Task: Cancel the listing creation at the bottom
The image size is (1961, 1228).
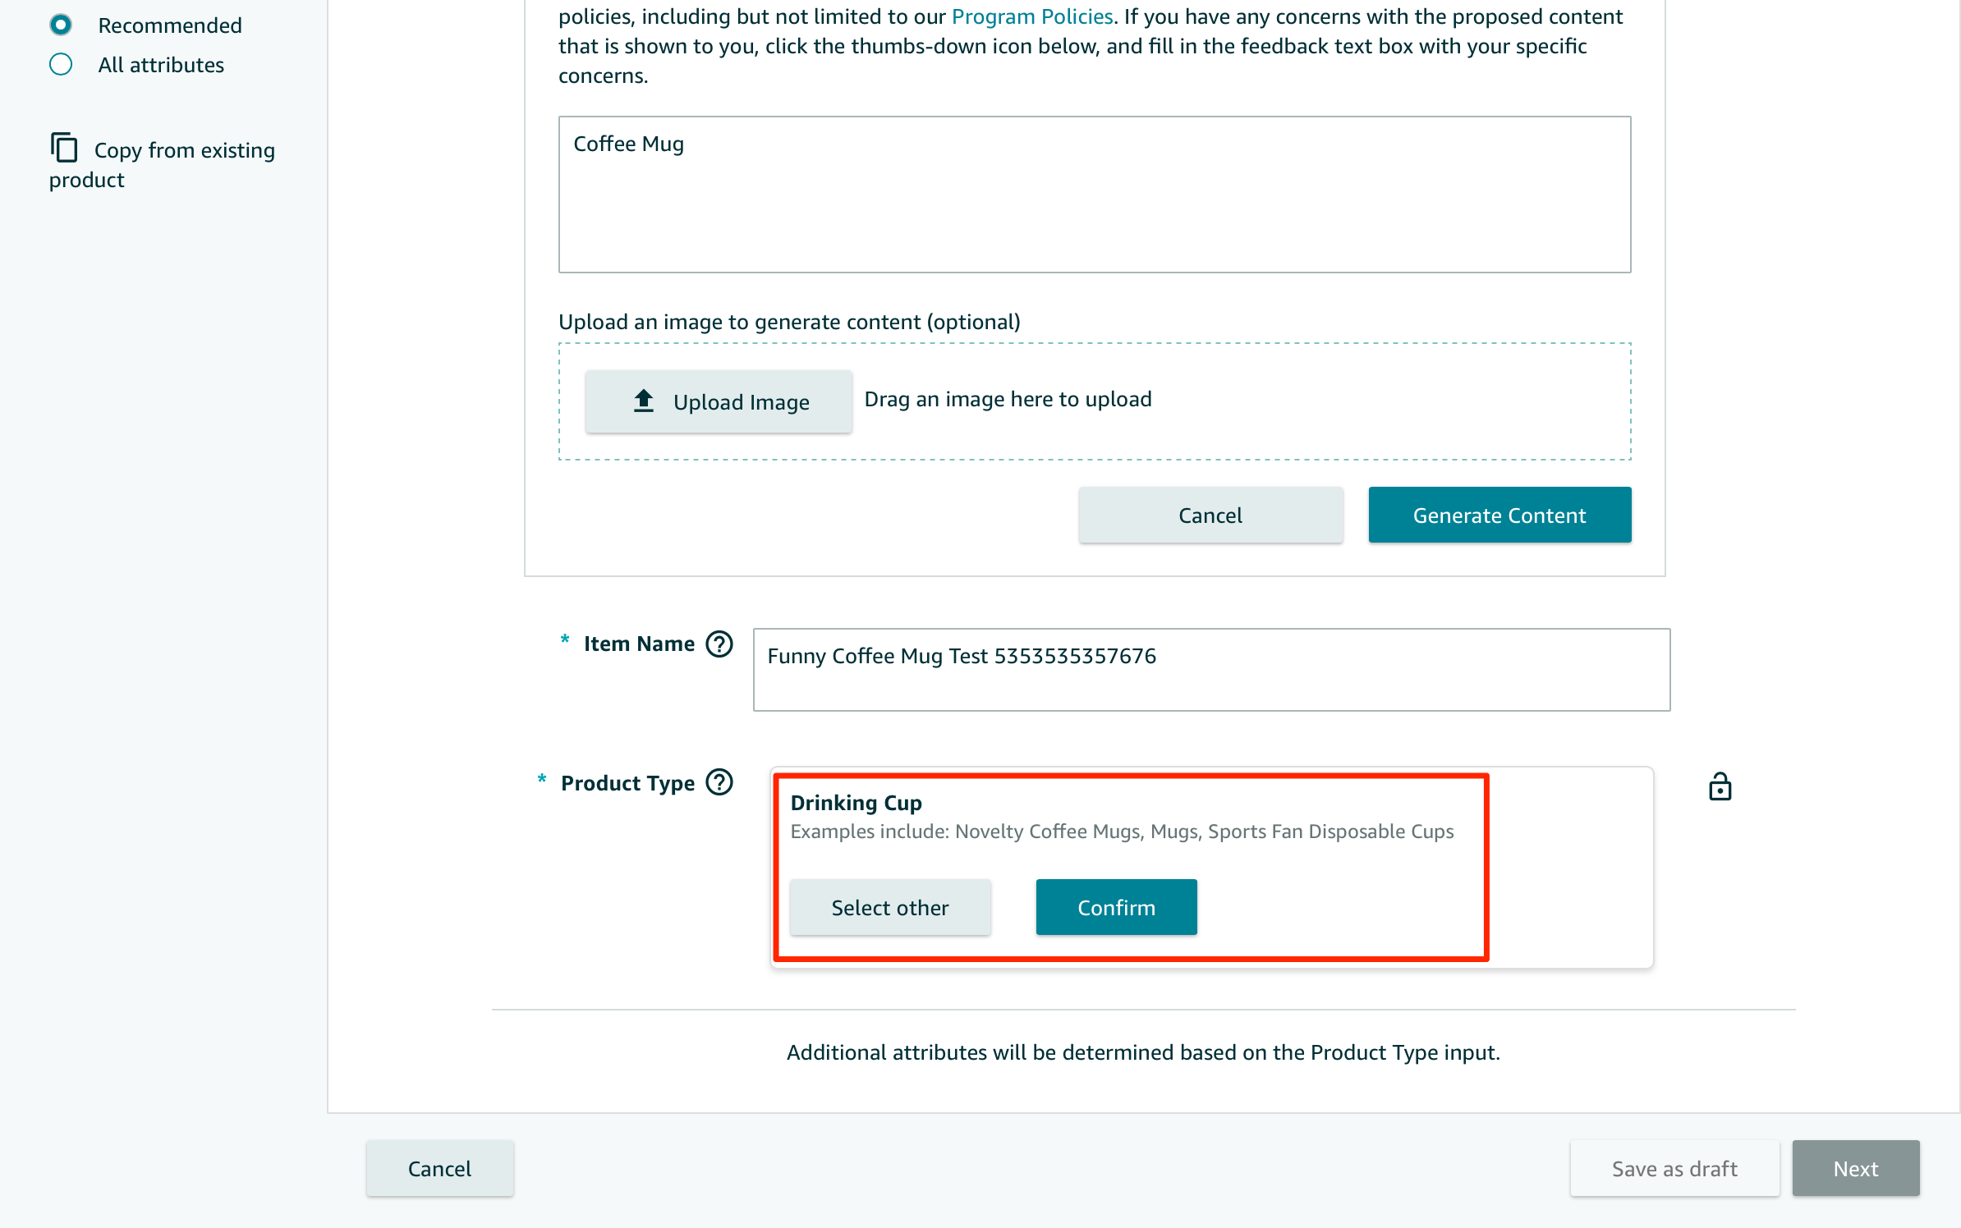Action: coord(439,1168)
